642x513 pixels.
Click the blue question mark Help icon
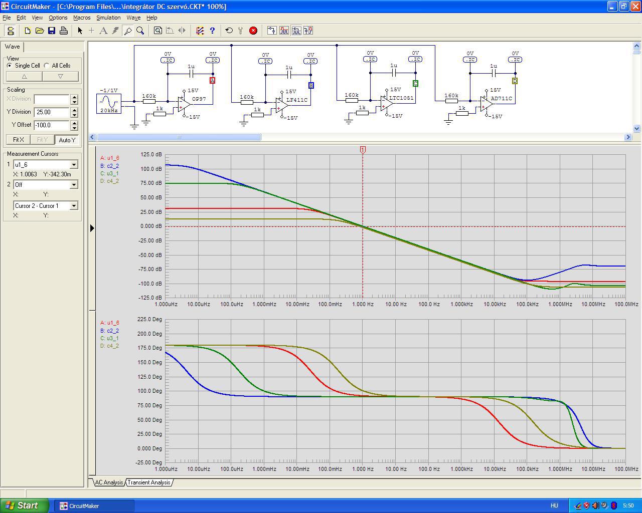tap(212, 31)
